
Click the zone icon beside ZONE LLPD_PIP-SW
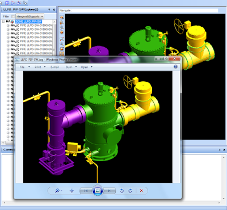12,22
